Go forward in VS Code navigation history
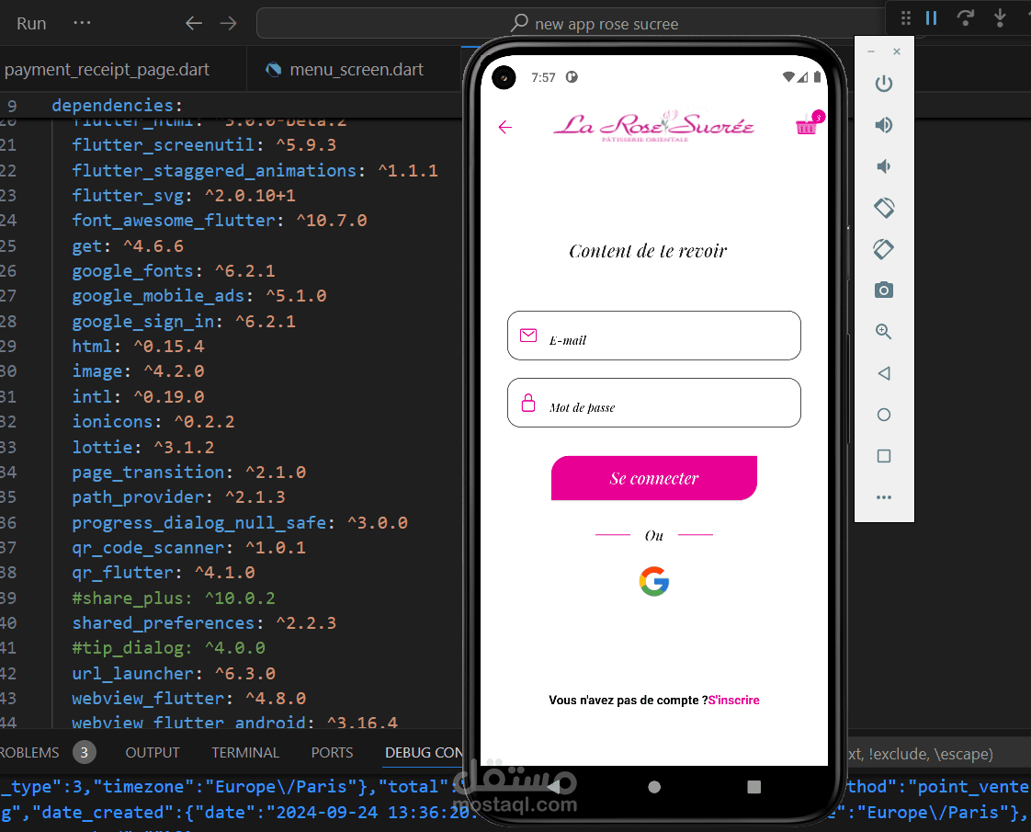Viewport: 1031px width, 832px height. tap(228, 24)
